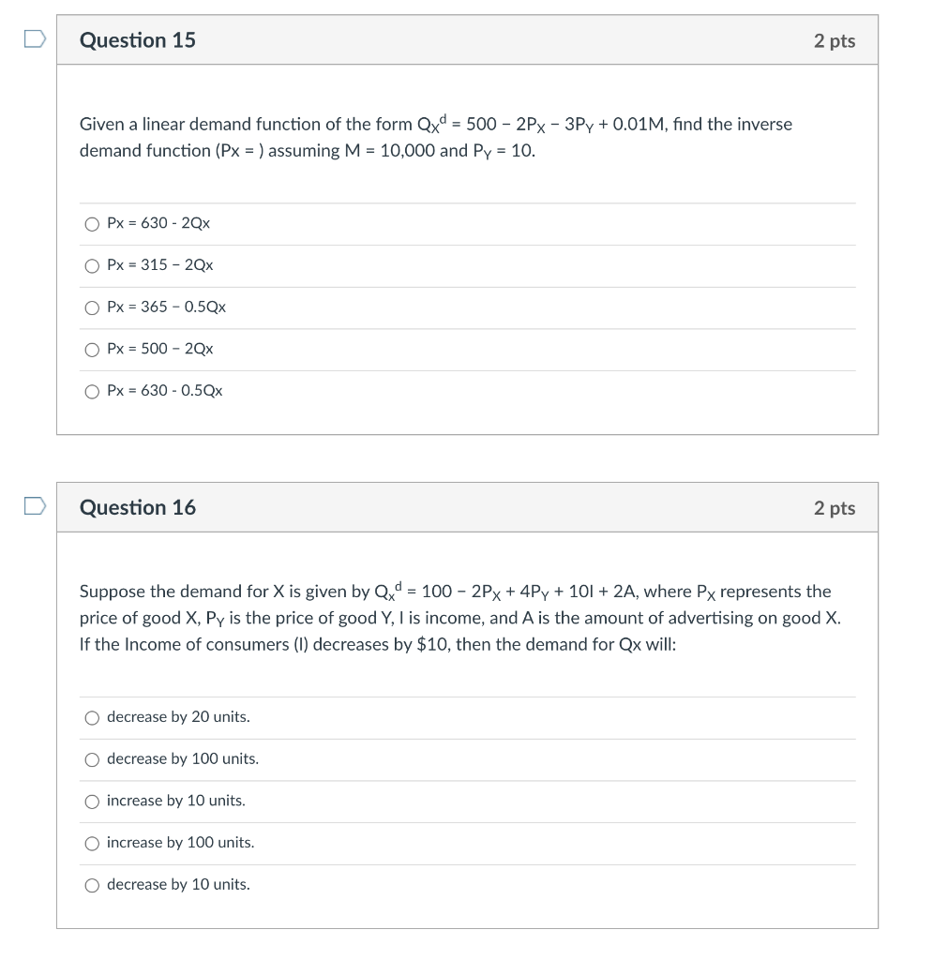Image resolution: width=933 pixels, height=960 pixels.
Task: Click inside the Question 16 answer area
Action: point(469,801)
